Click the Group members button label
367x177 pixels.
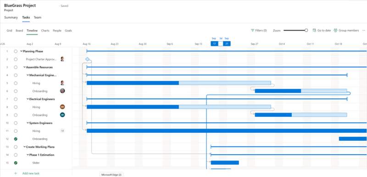coord(349,31)
